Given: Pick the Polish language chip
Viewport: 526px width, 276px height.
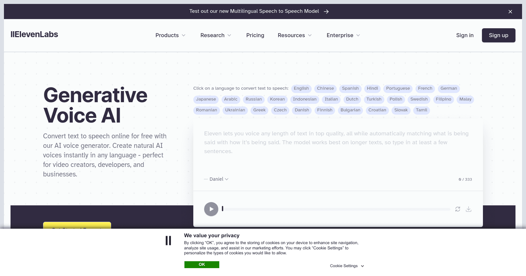Looking at the screenshot, I should click(x=396, y=99).
